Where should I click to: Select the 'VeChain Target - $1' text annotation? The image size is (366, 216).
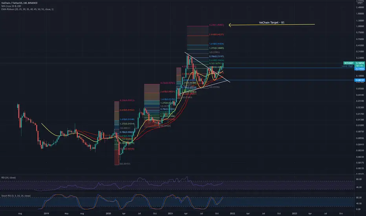(272, 22)
